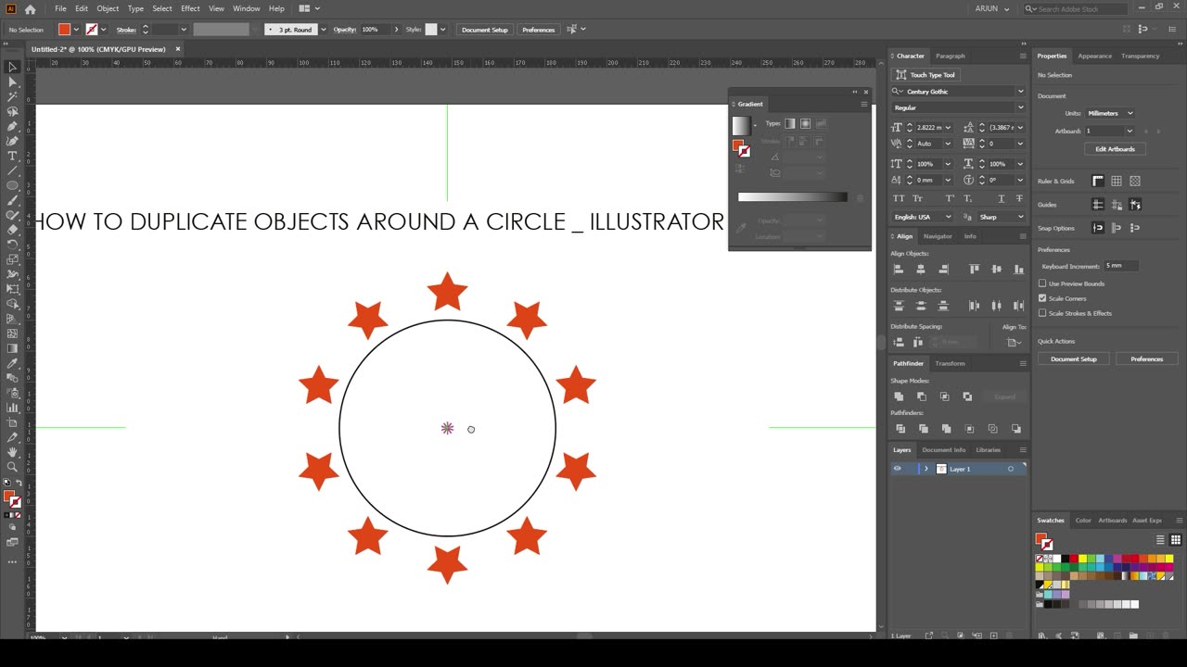Toggle transparency grid in Properties
The height and width of the screenshot is (667, 1187).
[1135, 182]
